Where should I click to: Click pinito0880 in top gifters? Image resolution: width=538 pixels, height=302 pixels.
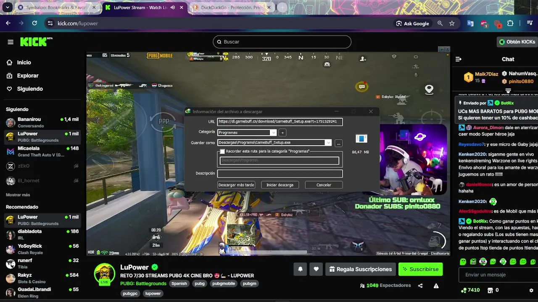pos(521,81)
